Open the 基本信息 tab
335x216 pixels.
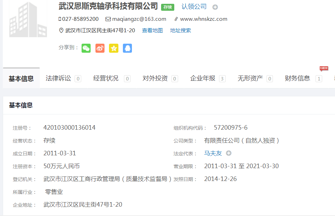tap(21, 79)
